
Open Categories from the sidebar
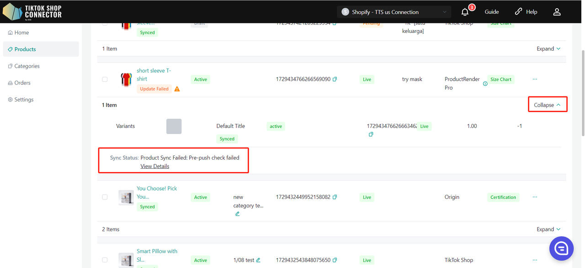pos(27,66)
